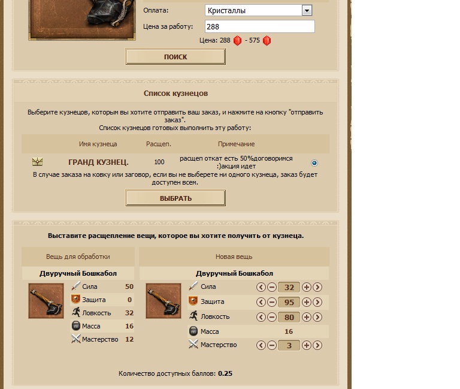Click the original item Мастерство value 12
The width and height of the screenshot is (460, 389).
click(129, 339)
